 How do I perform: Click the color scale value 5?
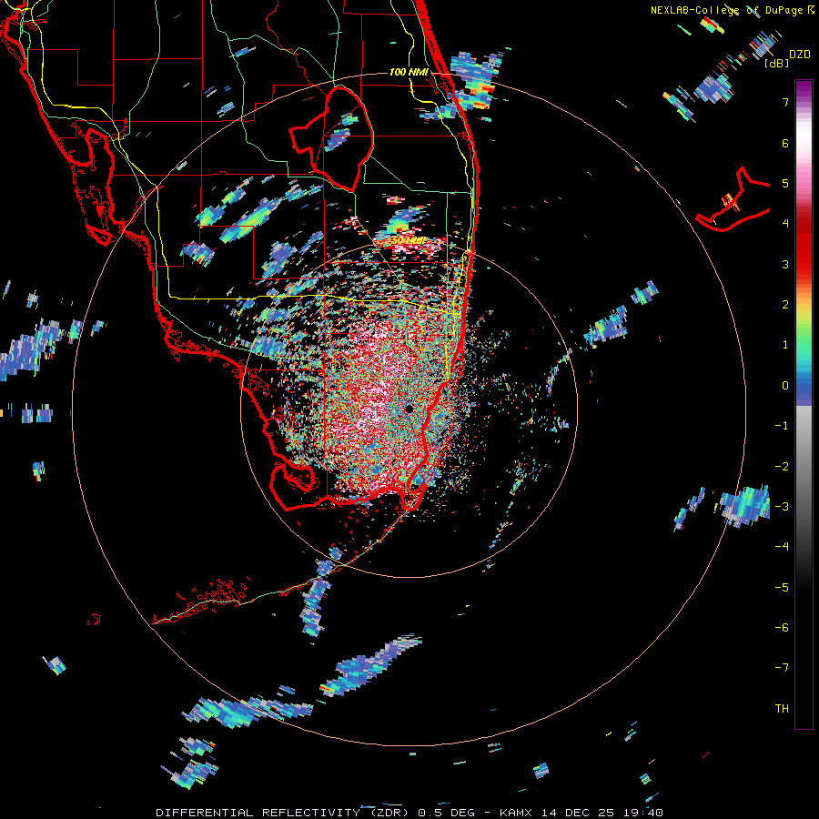tap(785, 183)
